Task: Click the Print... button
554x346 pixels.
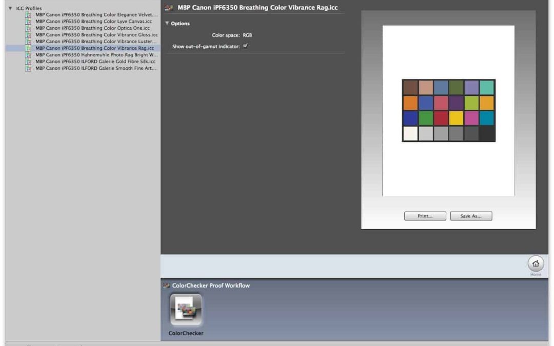Action: [425, 216]
